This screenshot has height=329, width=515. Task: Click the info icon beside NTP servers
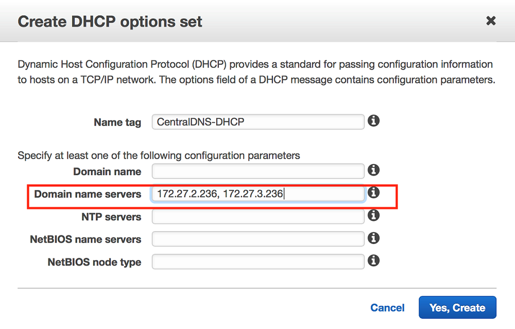tap(374, 216)
